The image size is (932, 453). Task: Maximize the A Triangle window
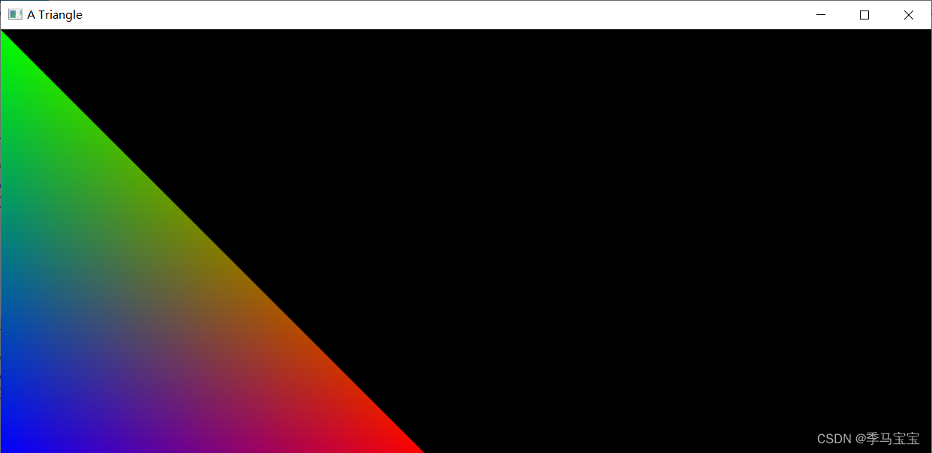tap(864, 15)
